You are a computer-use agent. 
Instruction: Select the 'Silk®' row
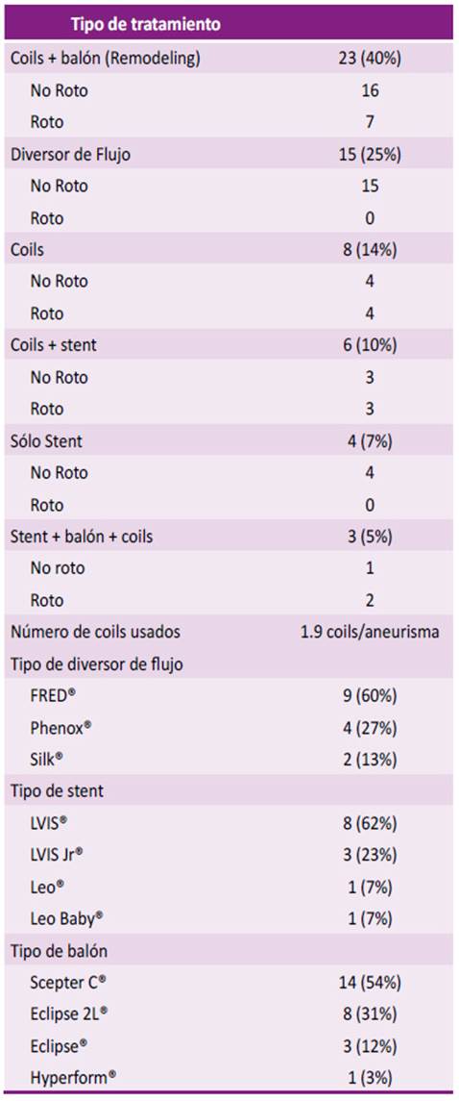229,759
